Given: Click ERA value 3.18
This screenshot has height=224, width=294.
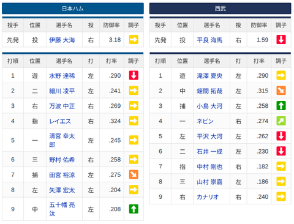Looking at the screenshot, I should [115, 40].
